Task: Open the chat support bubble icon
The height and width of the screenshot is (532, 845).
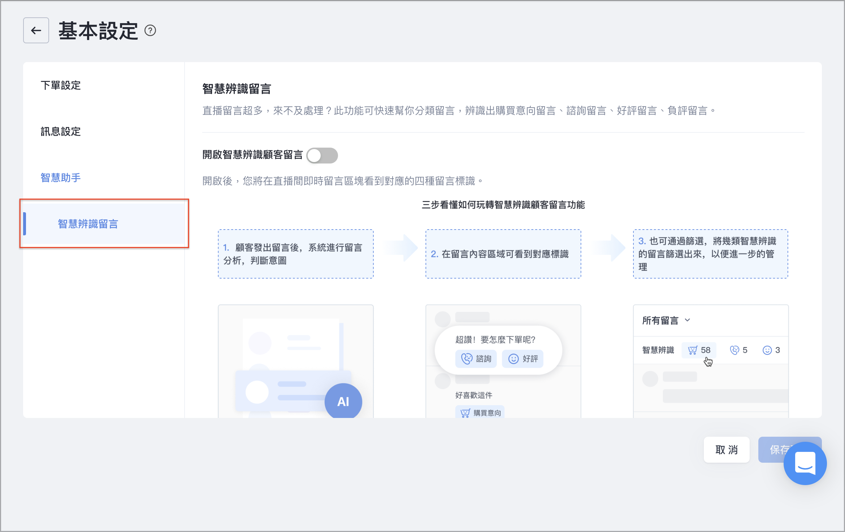Action: tap(805, 463)
